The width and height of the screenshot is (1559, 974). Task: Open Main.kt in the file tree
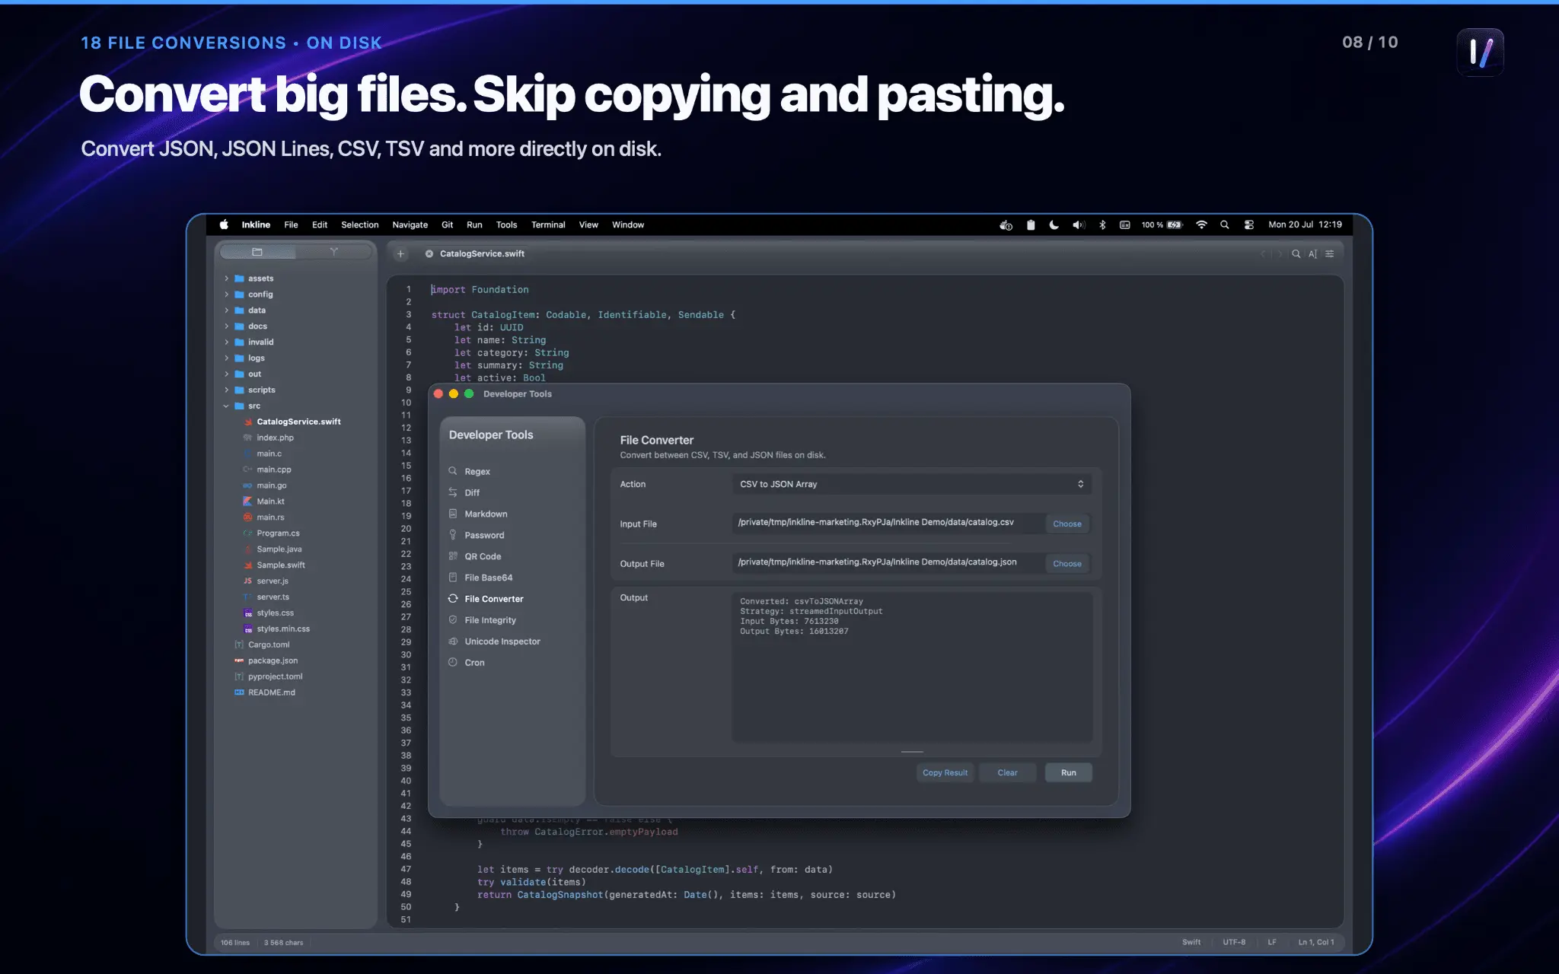click(x=270, y=501)
